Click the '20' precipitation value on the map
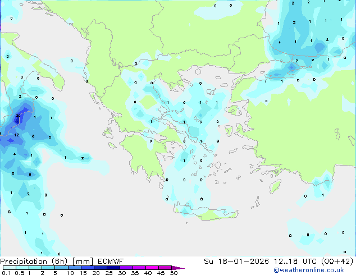The width and height of the screenshot is (356, 275). (18, 116)
